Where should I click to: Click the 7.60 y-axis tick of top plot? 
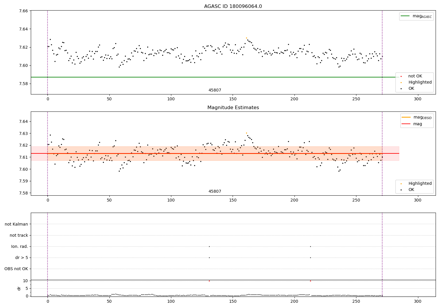23,65
